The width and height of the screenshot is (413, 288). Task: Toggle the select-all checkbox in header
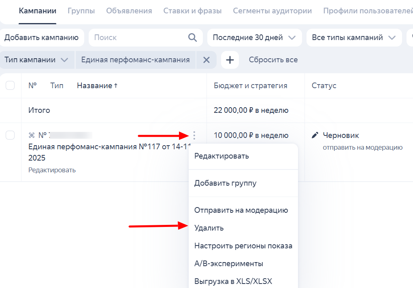coord(10,86)
